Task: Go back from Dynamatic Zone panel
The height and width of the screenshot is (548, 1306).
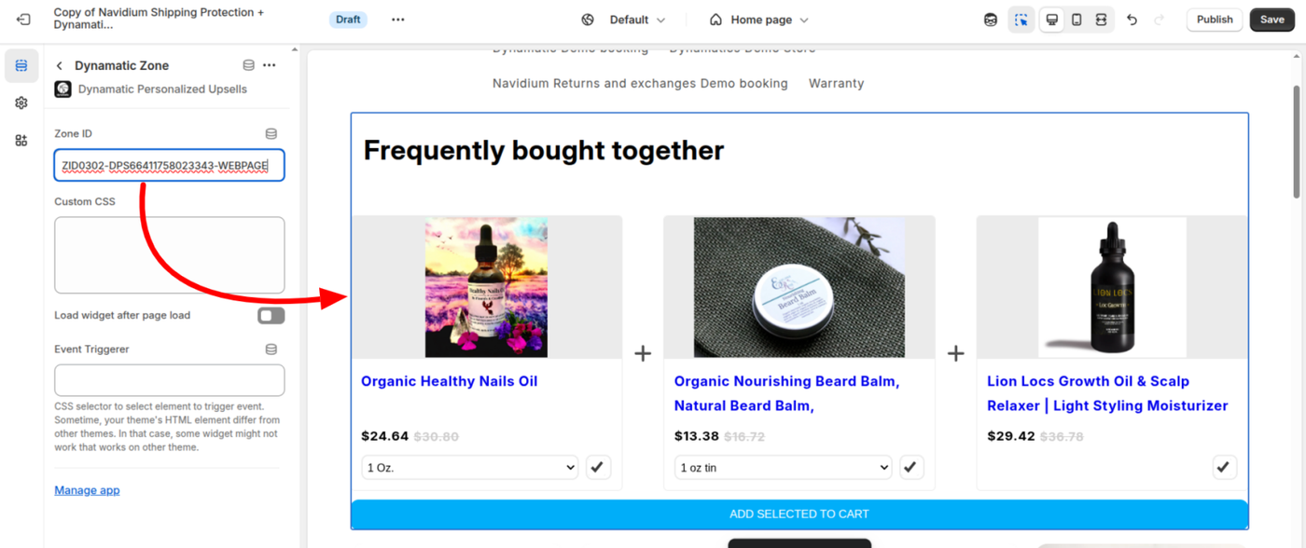Action: click(60, 65)
